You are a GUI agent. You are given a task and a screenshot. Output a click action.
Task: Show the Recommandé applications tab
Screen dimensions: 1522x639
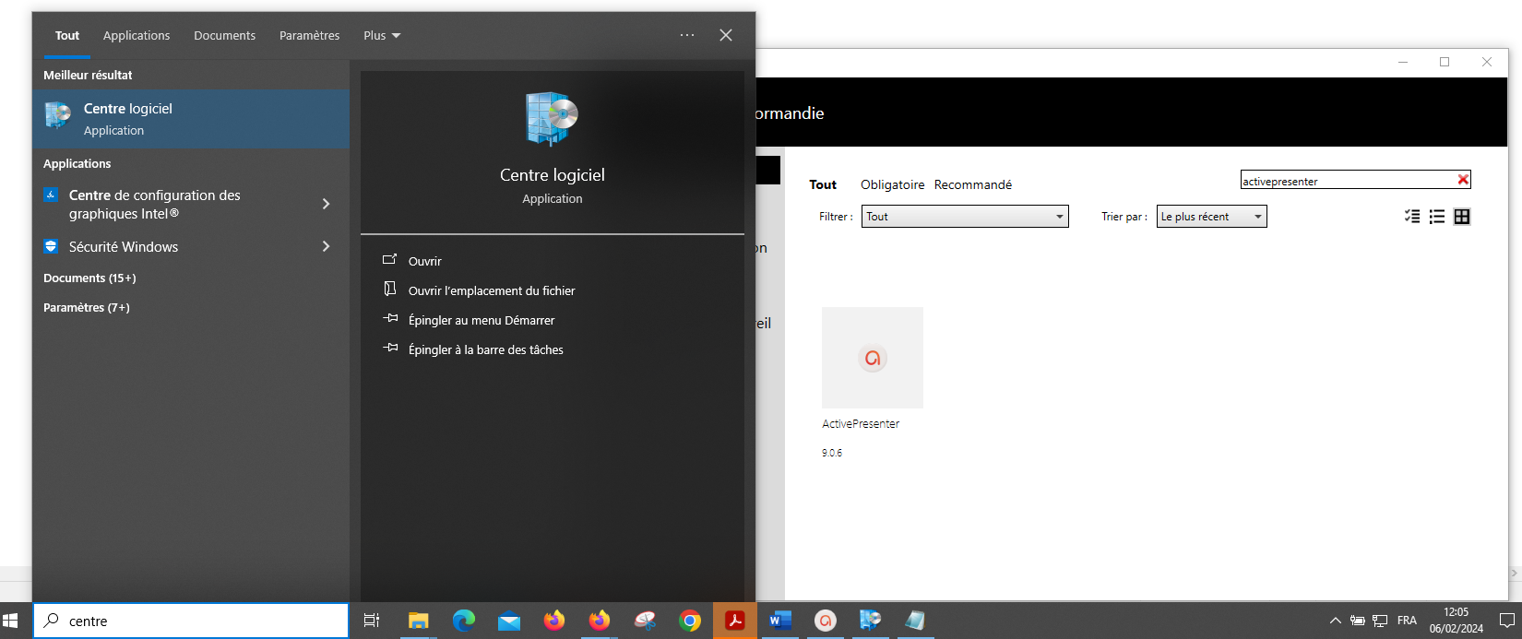(x=972, y=184)
